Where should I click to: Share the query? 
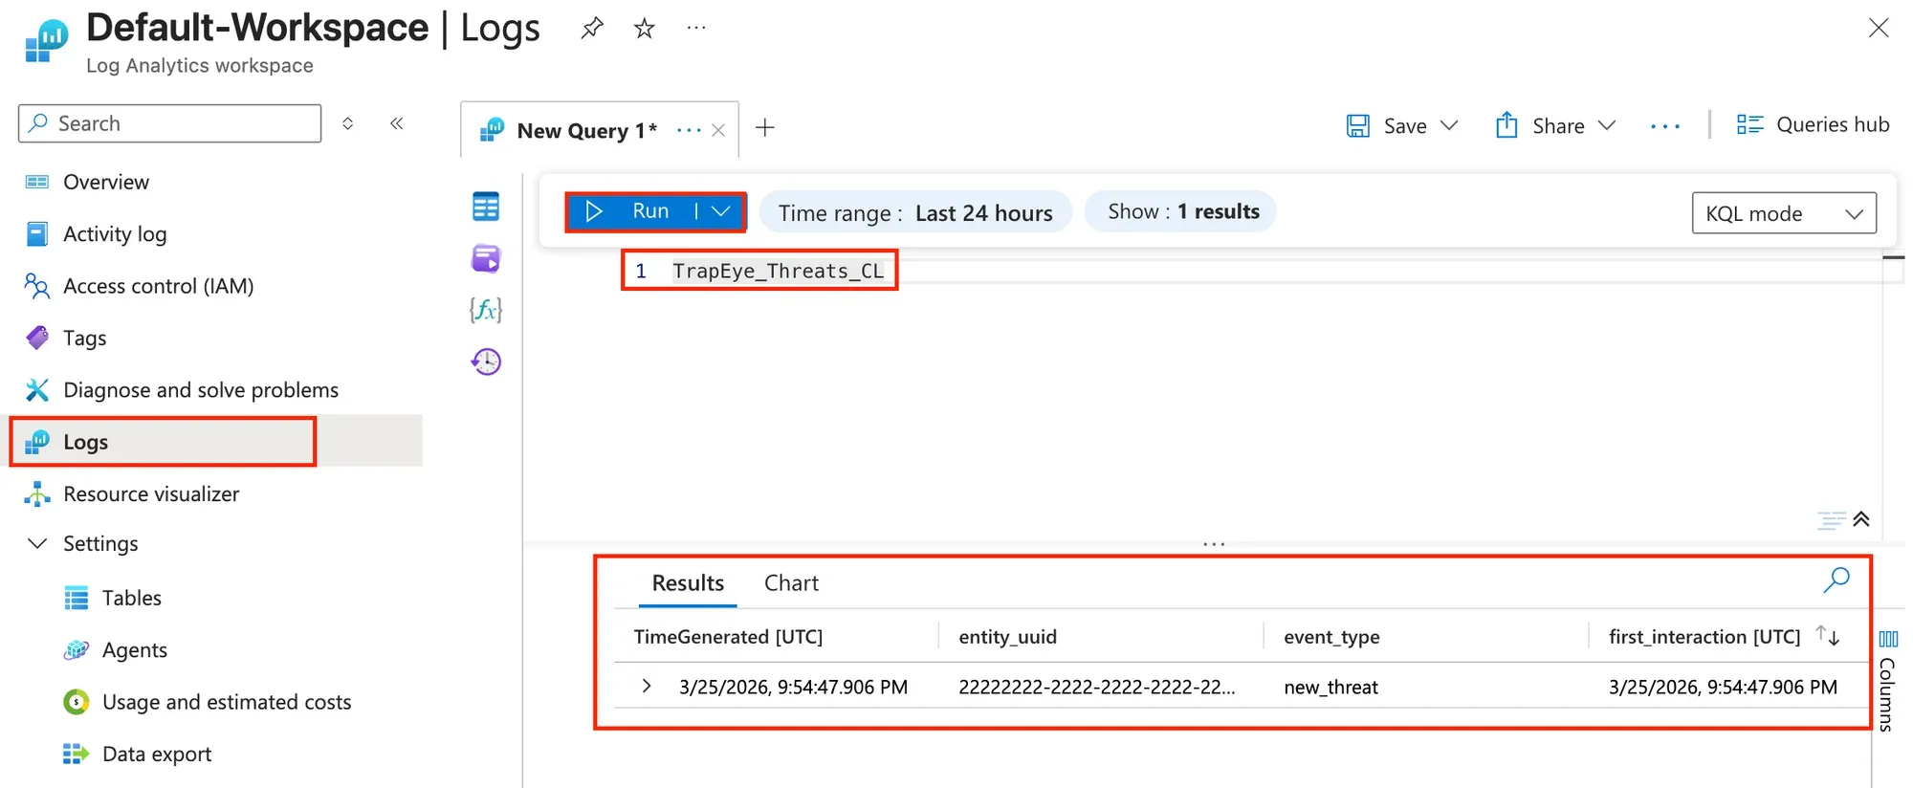point(1540,125)
